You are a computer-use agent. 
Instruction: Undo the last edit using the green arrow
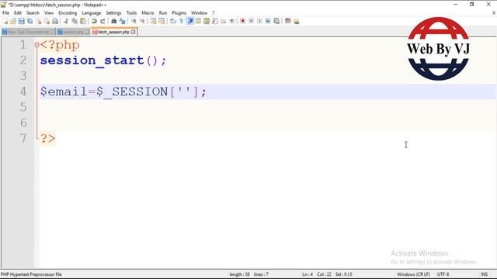pos(94,21)
